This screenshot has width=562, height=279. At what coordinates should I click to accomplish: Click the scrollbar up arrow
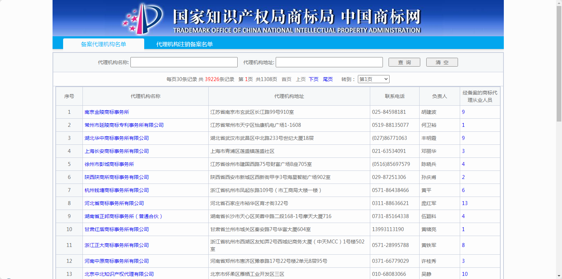(x=559, y=3)
